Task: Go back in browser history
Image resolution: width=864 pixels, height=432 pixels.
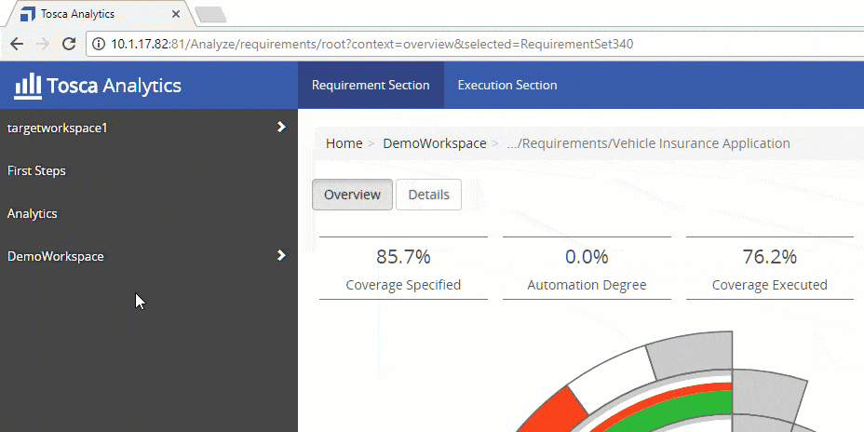Action: (17, 44)
